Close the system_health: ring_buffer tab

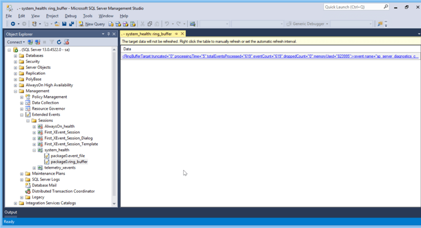click(182, 34)
